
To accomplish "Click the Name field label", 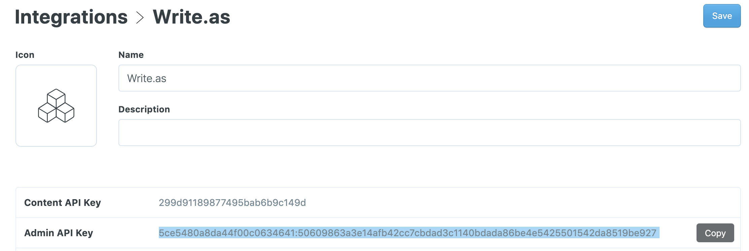I will (x=131, y=55).
